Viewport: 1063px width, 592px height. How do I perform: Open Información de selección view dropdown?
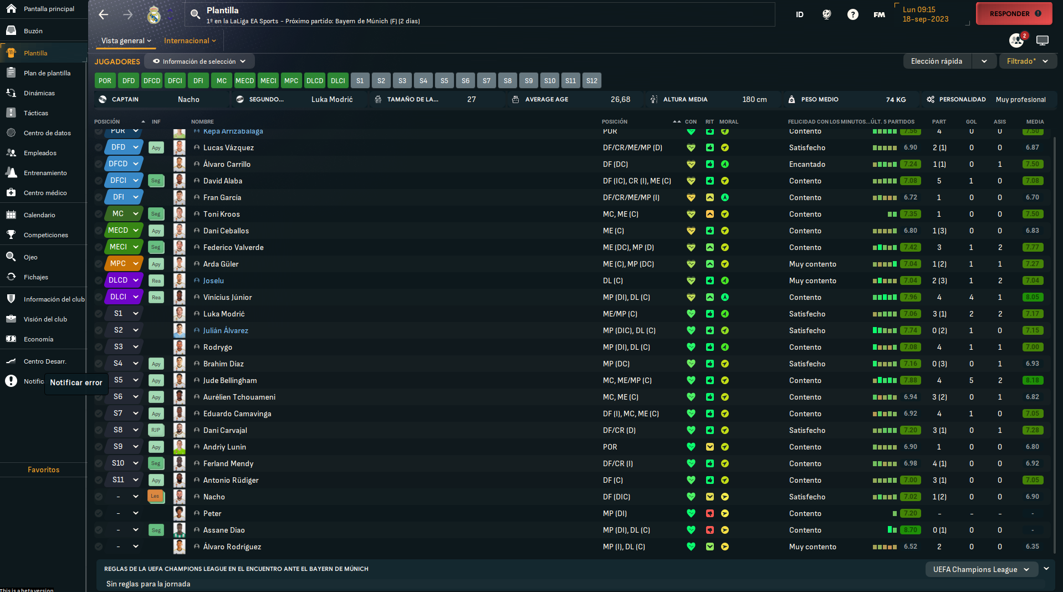200,62
